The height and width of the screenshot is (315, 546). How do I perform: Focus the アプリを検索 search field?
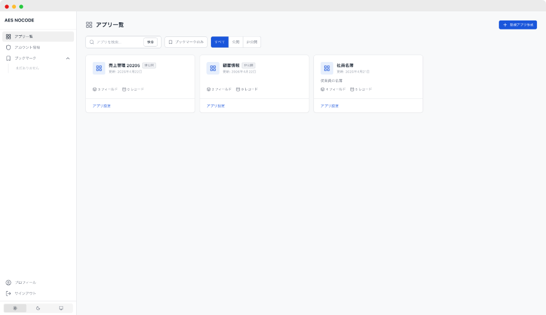click(x=118, y=42)
